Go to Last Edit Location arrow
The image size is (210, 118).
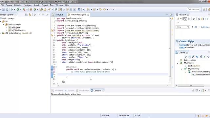[101, 10]
